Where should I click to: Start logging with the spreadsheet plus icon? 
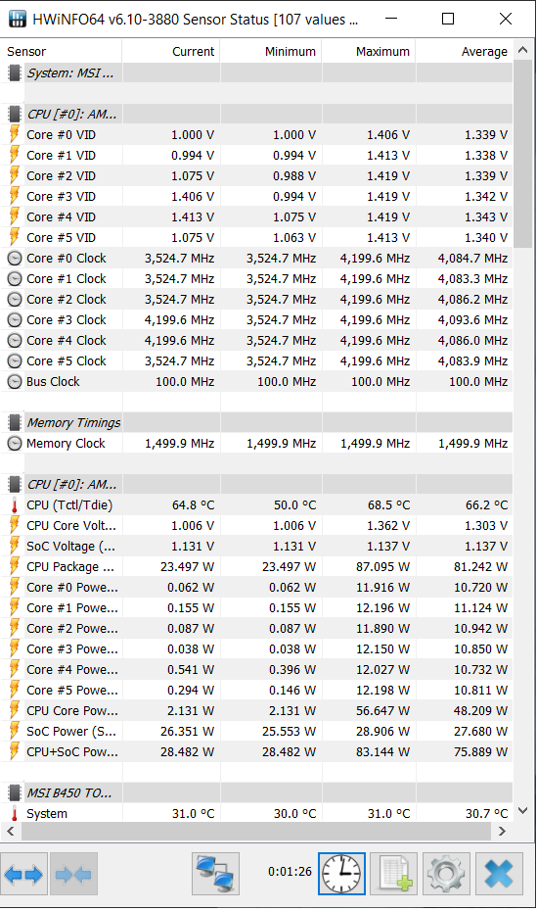(x=394, y=874)
